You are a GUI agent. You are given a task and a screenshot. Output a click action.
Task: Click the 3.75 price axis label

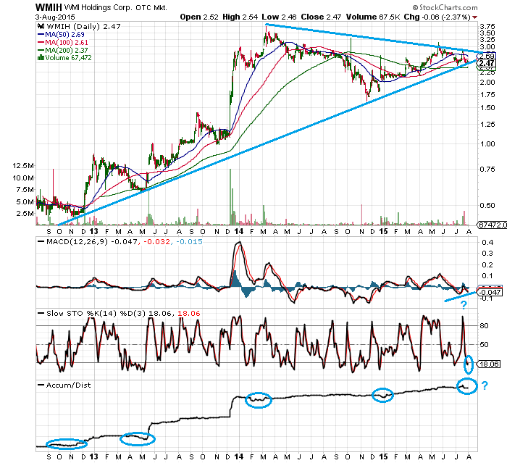487,27
